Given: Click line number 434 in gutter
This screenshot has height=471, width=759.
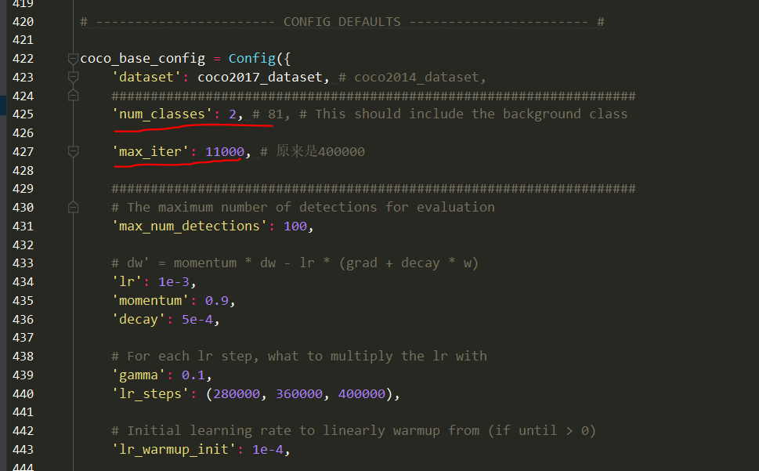Looking at the screenshot, I should (x=23, y=281).
